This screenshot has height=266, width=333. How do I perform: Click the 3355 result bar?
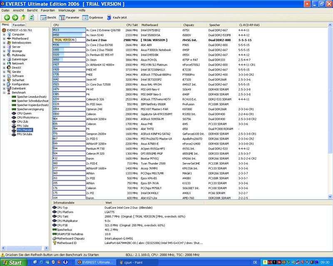pos(69,50)
